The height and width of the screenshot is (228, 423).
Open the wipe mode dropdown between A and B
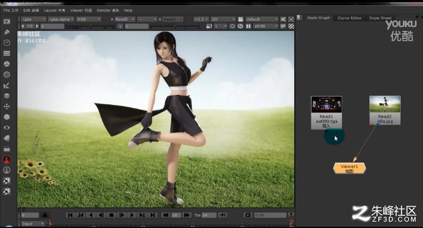tap(147, 19)
